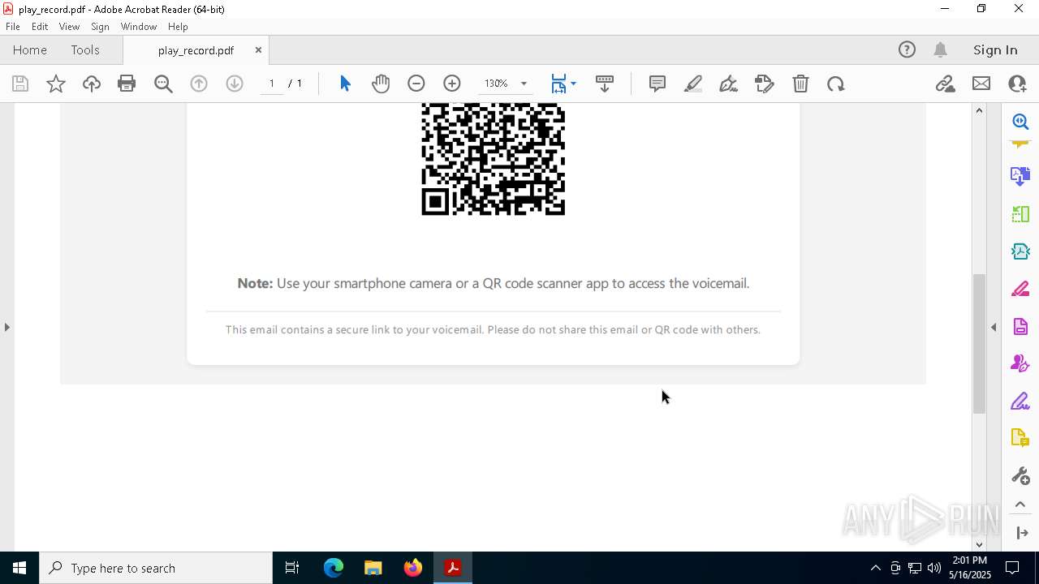This screenshot has height=584, width=1039.
Task: Switch to the Home tab
Action: 30,49
